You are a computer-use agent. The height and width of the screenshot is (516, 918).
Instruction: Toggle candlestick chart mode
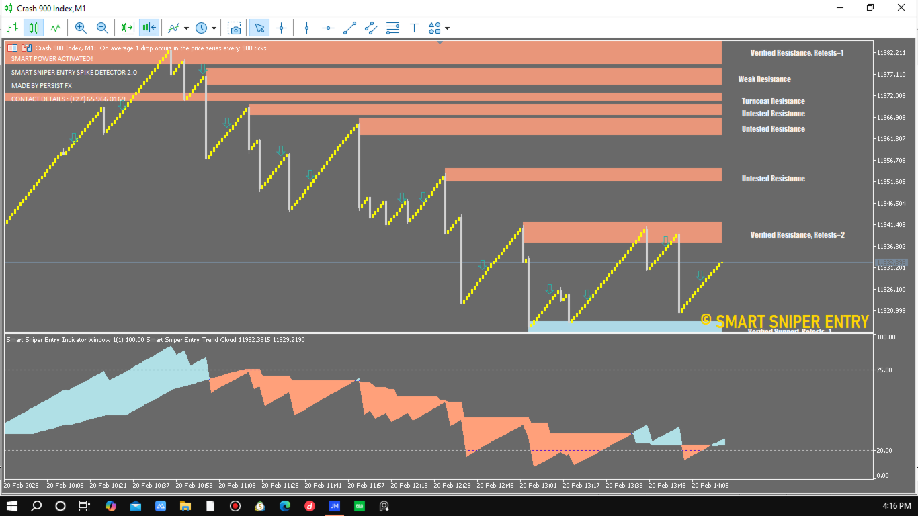34,28
